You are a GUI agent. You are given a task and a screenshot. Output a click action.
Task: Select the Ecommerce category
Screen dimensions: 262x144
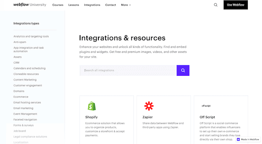coord(21,97)
